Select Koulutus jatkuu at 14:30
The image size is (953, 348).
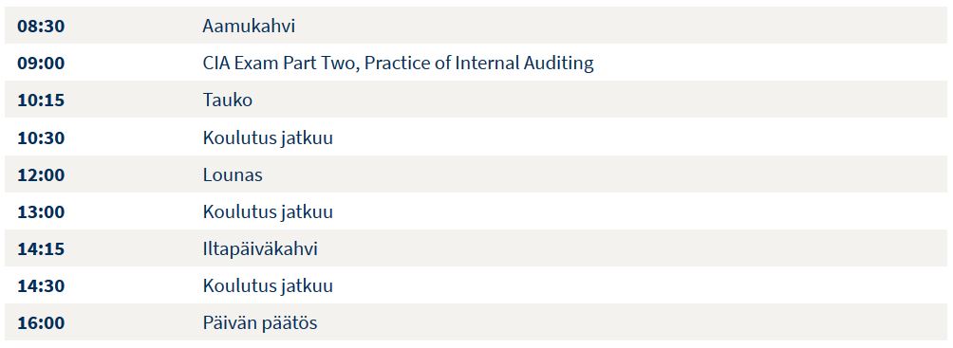pyautogui.click(x=268, y=286)
